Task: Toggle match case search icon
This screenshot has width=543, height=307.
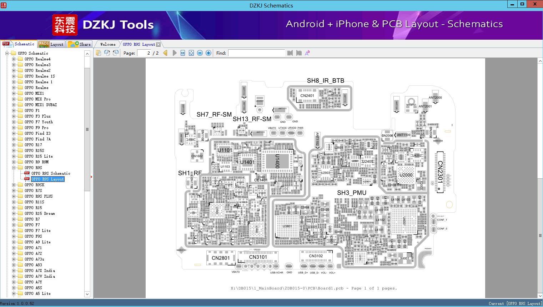Action: pyautogui.click(x=307, y=53)
